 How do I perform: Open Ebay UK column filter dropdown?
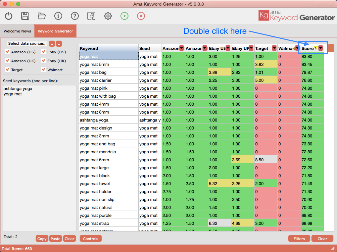pos(251,48)
